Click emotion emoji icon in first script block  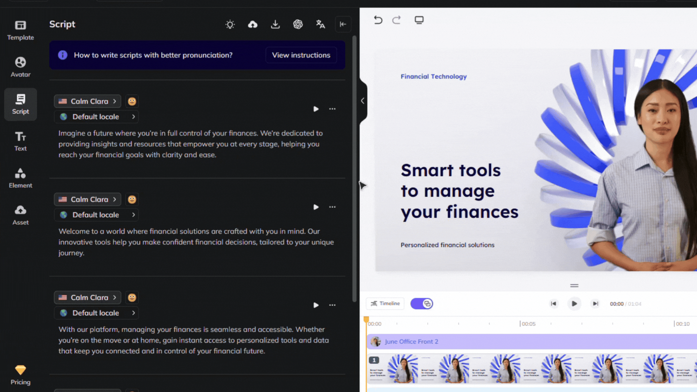coord(132,101)
